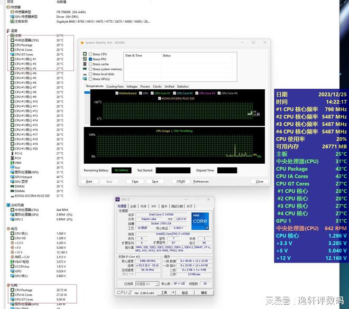Uncheck the Stress FPU checkbox
The image size is (349, 309).
[x=90, y=59]
